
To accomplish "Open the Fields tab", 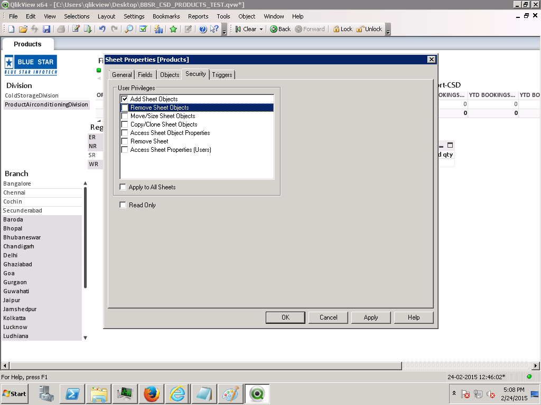I will [145, 75].
